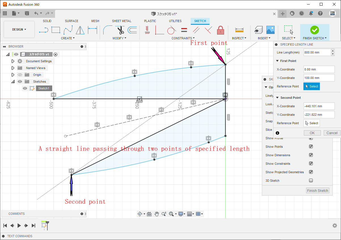Activate the window Select tool
The image size is (341, 240).
tap(289, 30)
